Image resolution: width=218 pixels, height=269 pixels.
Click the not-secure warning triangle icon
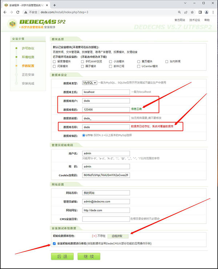click(26, 12)
